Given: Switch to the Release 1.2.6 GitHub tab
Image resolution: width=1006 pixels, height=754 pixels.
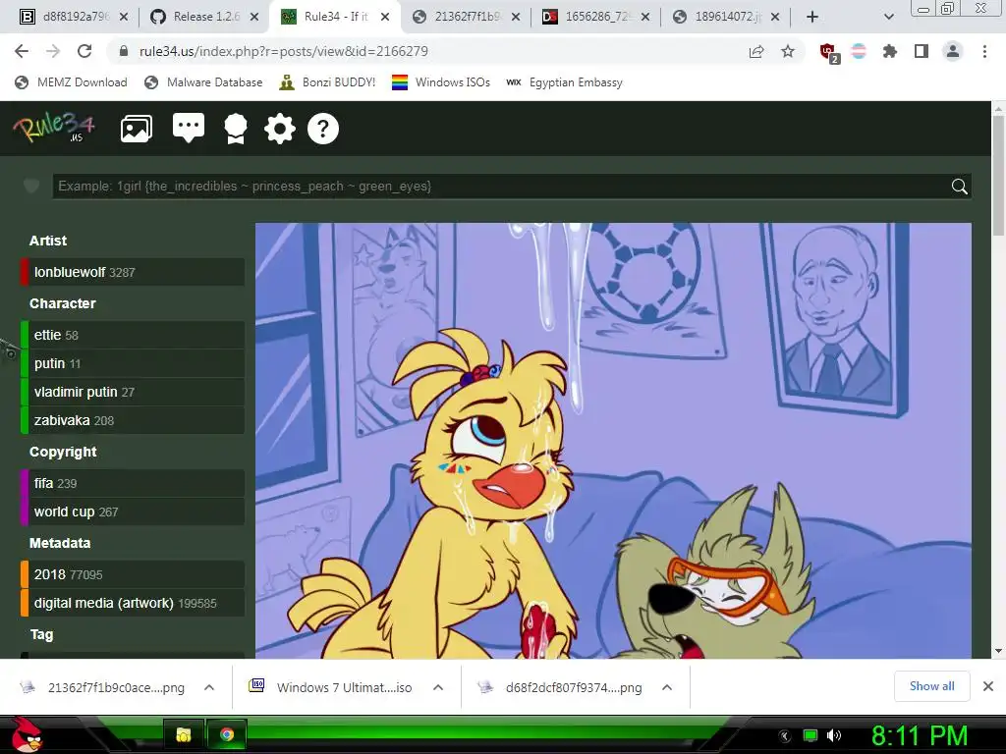Looking at the screenshot, I should click(196, 17).
